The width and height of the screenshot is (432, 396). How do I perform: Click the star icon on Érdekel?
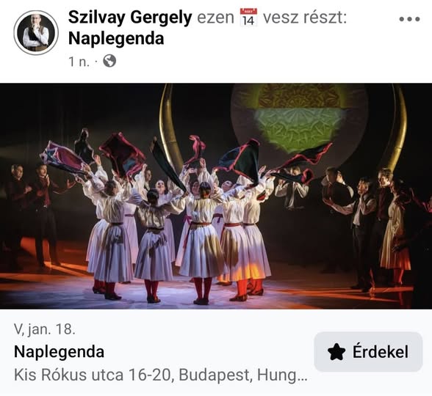click(336, 352)
